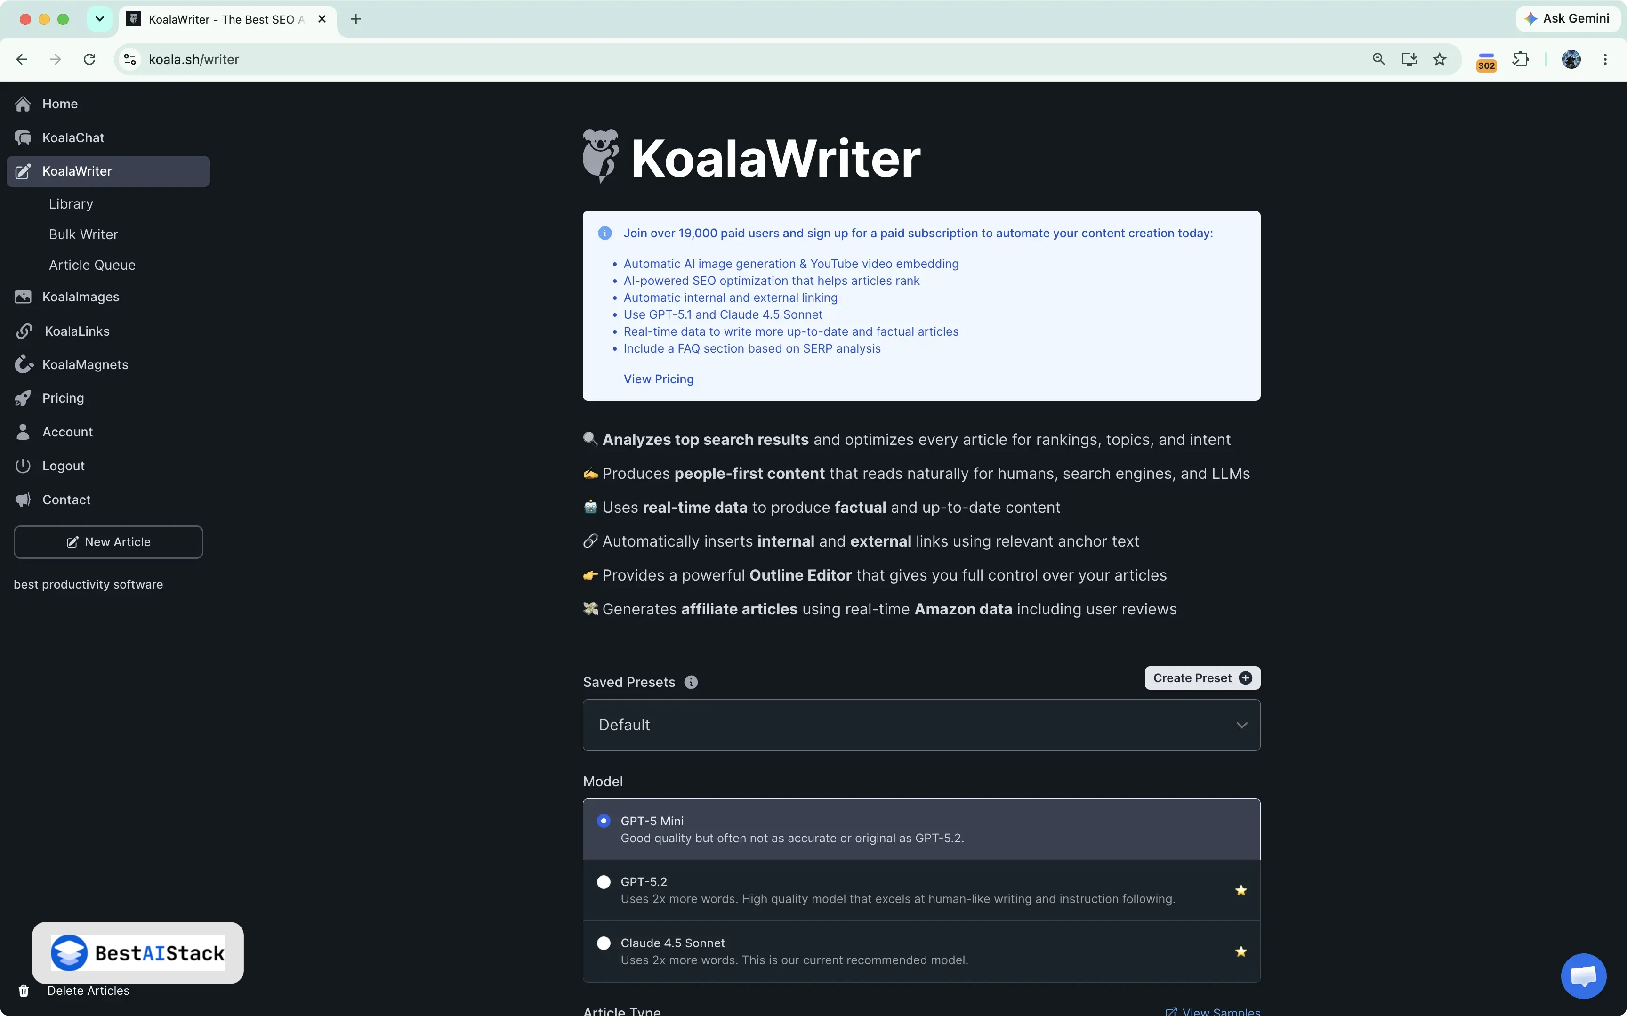
Task: Open the browser Extensions puzzle icon
Action: pos(1520,59)
